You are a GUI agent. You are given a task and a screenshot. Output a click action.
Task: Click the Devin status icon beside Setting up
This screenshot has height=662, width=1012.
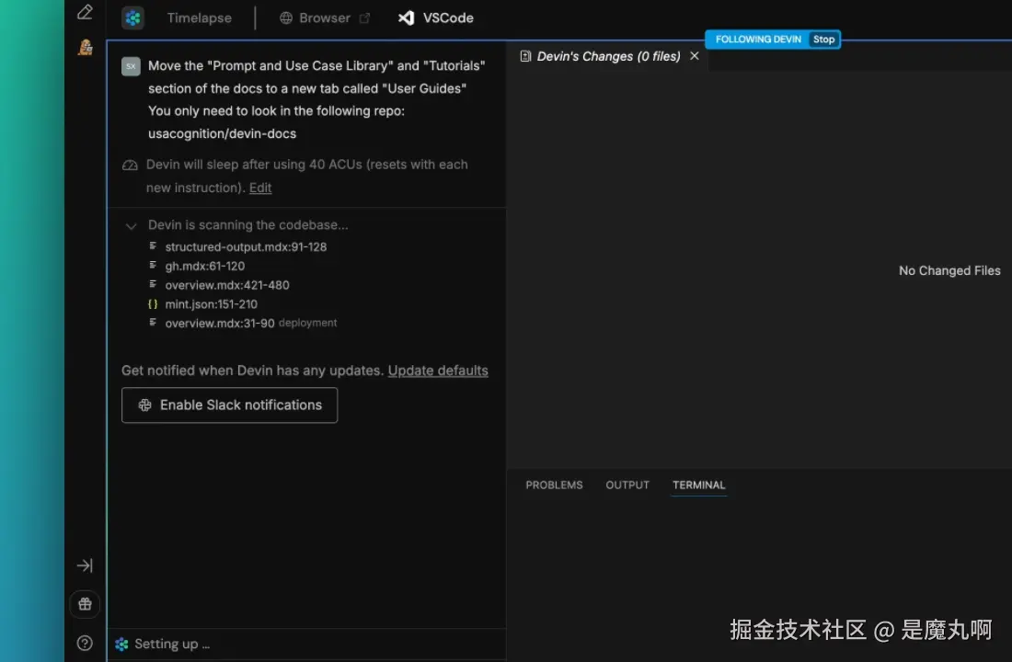pyautogui.click(x=121, y=644)
